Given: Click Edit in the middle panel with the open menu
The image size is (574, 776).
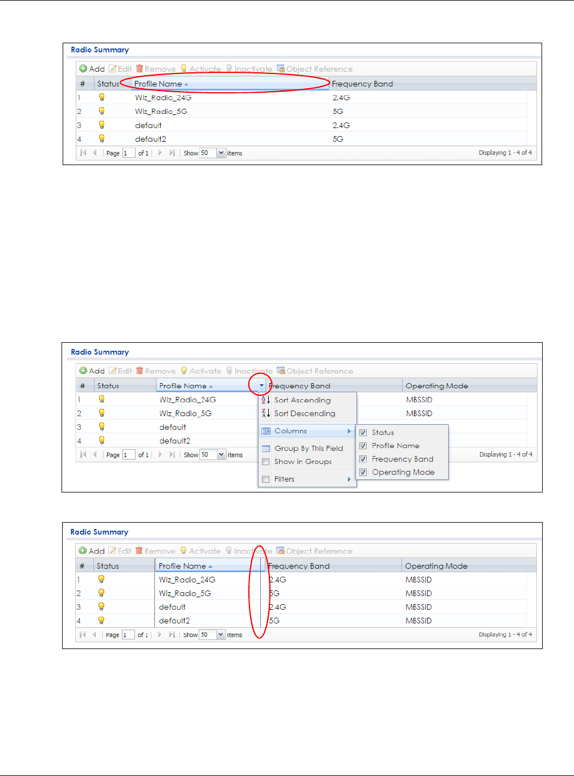Looking at the screenshot, I should pos(120,371).
